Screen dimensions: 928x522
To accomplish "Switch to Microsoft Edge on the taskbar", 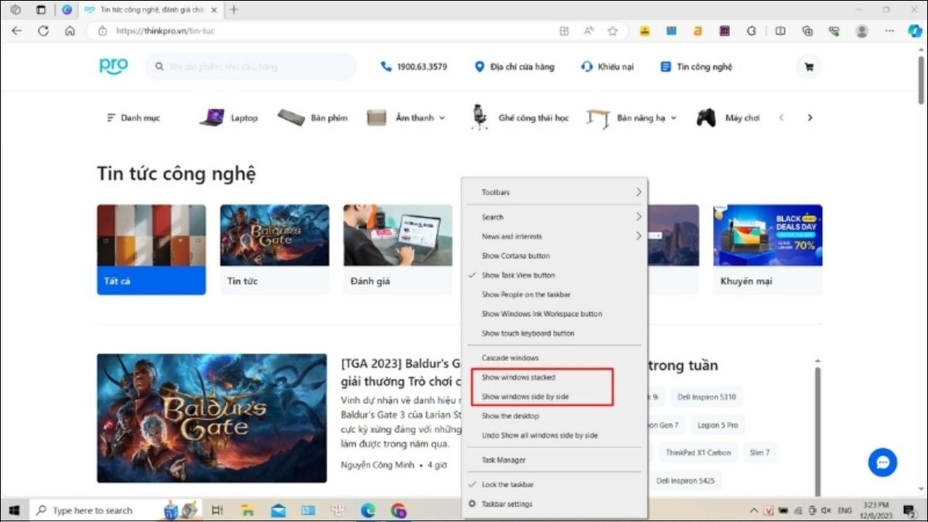I will point(368,510).
